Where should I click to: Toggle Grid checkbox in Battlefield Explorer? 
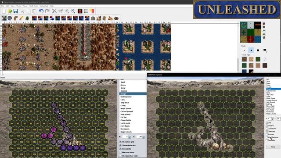(267, 123)
